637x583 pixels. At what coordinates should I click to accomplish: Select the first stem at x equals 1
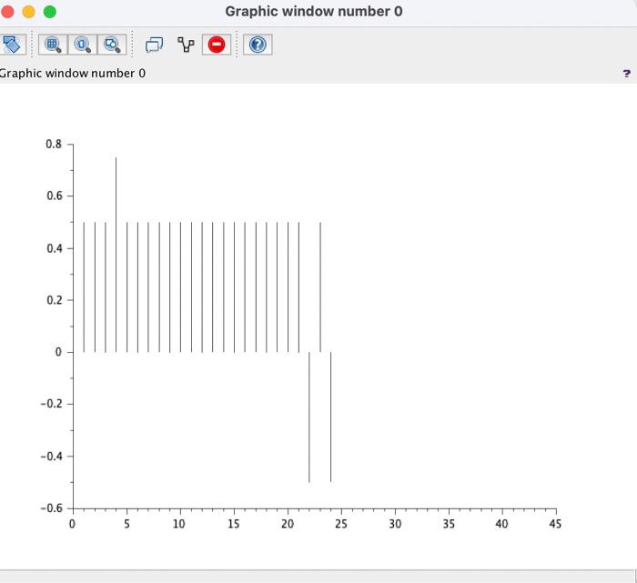(84, 287)
